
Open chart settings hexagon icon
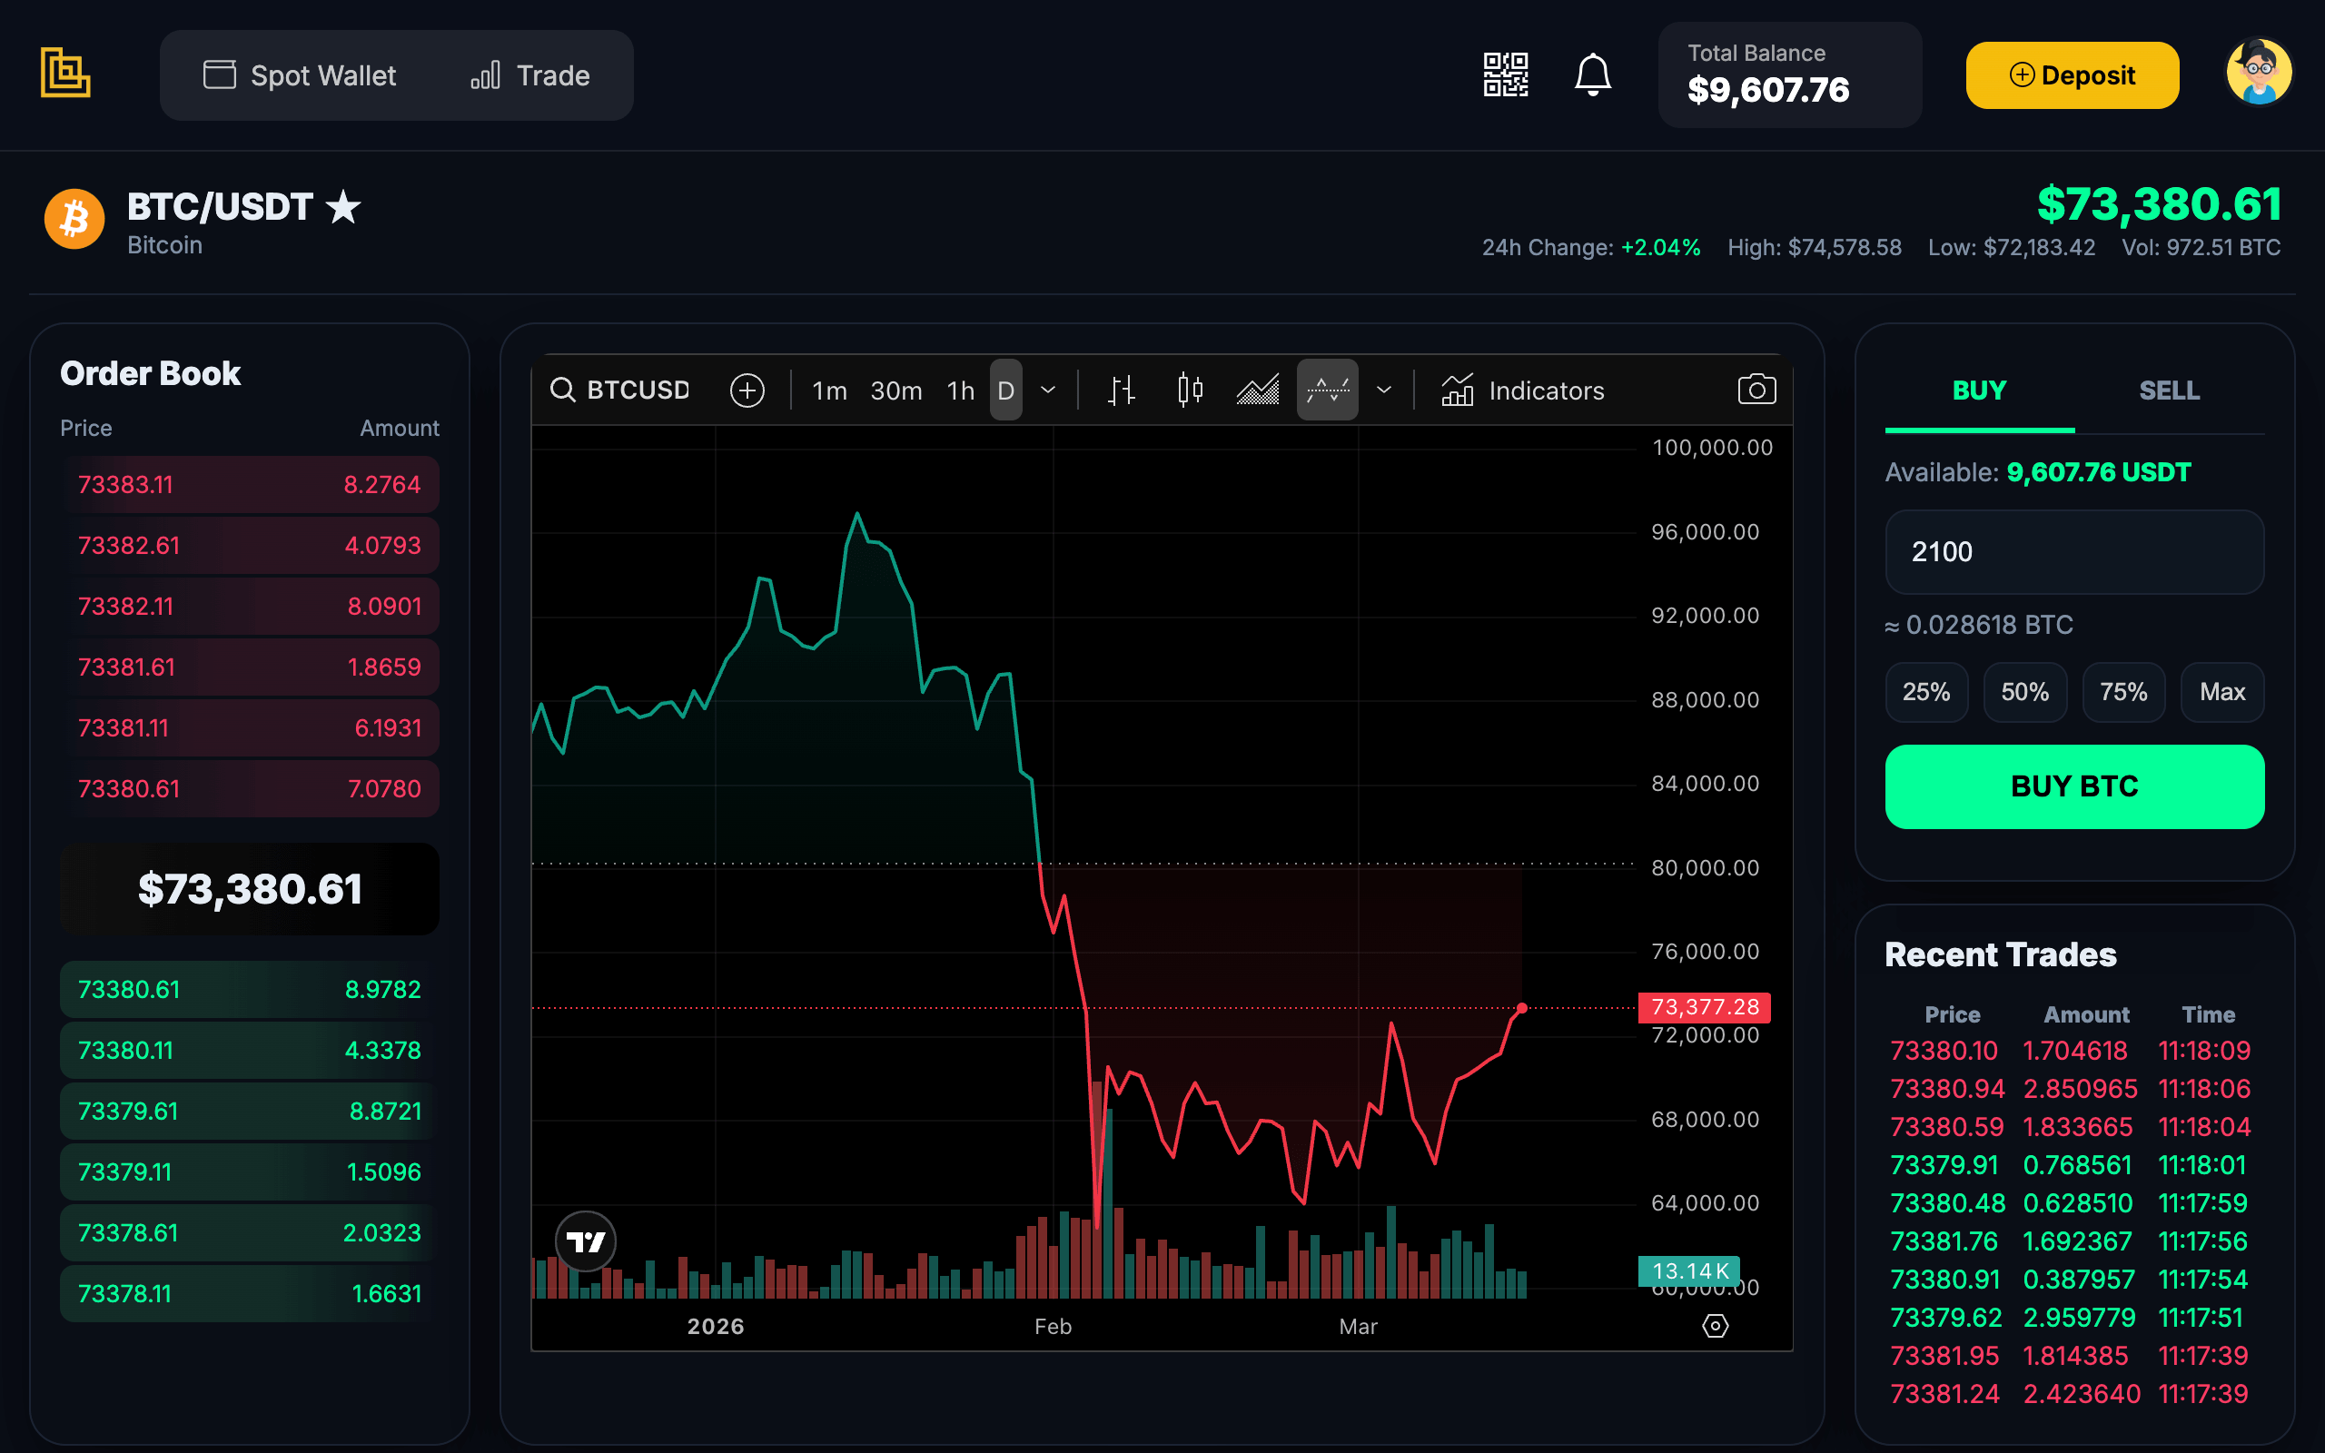click(1715, 1326)
